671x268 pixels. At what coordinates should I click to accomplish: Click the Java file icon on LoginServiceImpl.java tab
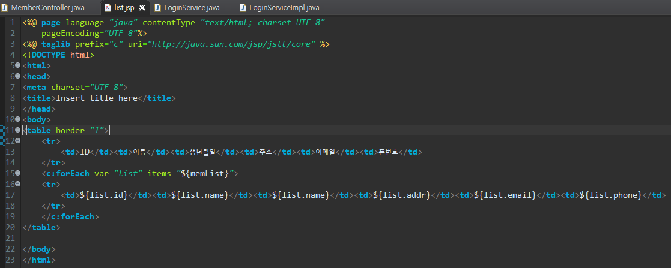(x=243, y=8)
